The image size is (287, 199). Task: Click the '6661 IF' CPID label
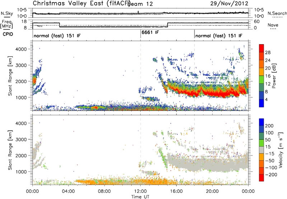tap(150, 32)
